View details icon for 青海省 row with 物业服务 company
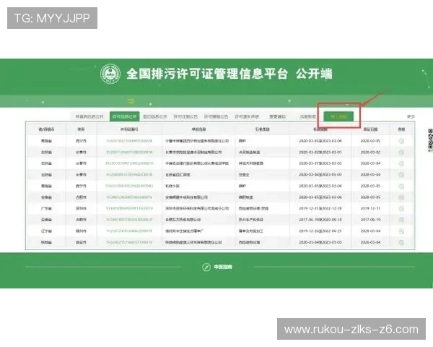Screen dimensions: 433x347 click(401, 141)
